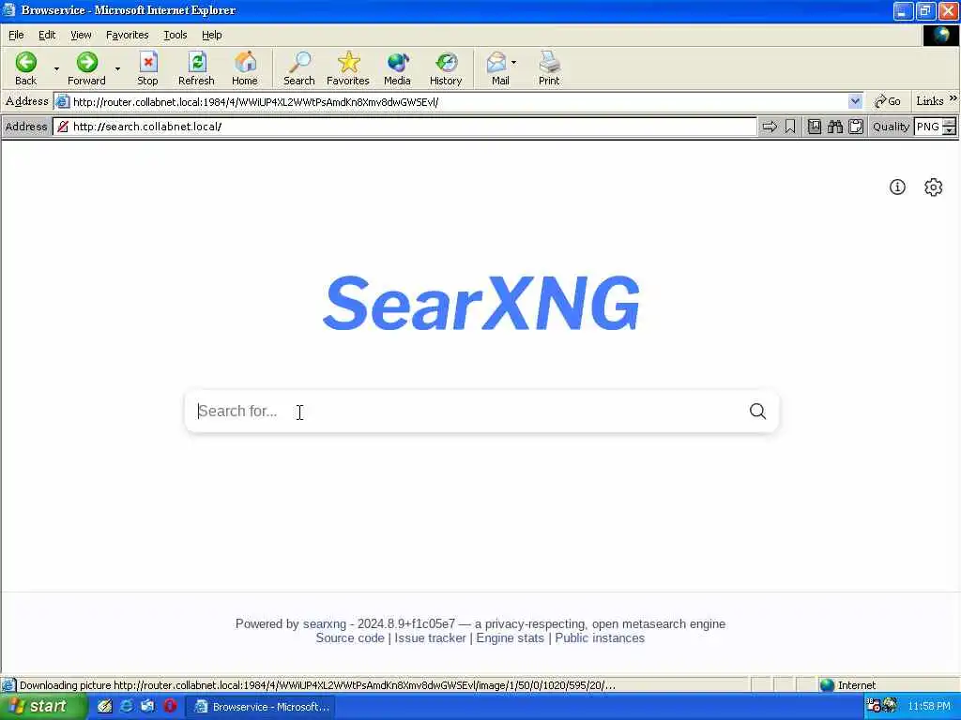Open the IE Search pane icon
The height and width of the screenshot is (720, 961).
299,67
